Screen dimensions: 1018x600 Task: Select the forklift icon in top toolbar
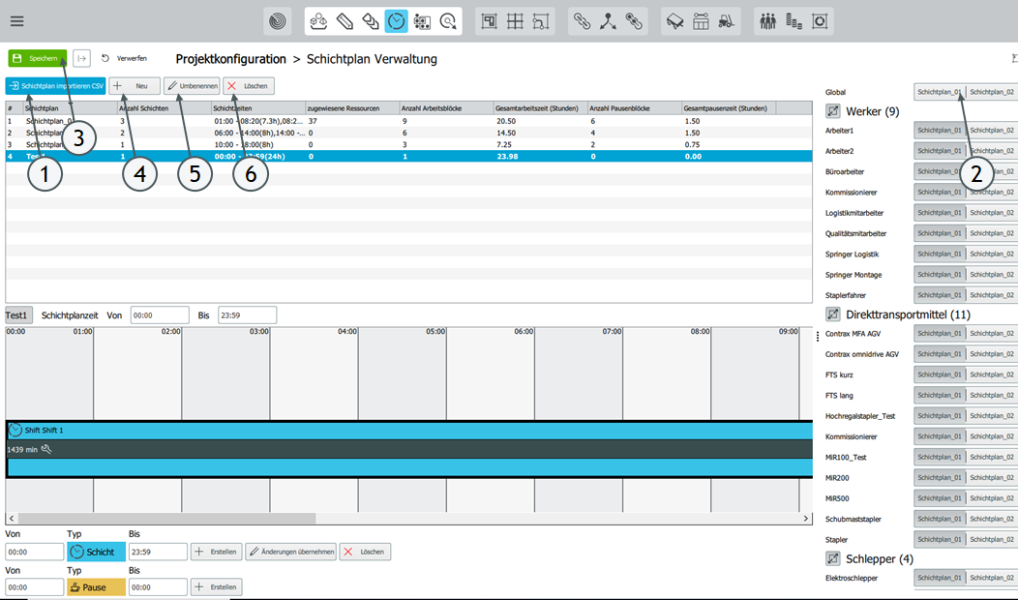tap(727, 20)
